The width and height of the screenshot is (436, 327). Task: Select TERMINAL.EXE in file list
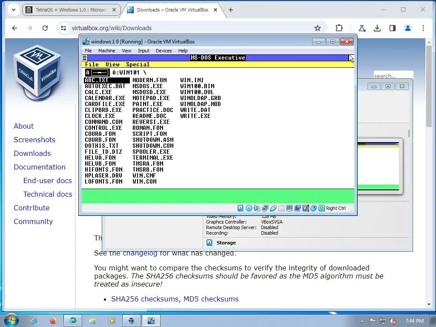[x=153, y=158]
